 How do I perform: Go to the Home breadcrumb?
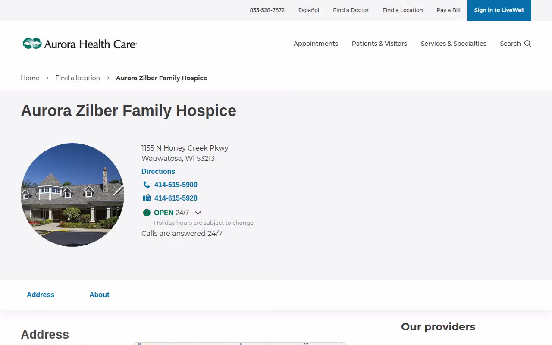click(30, 78)
